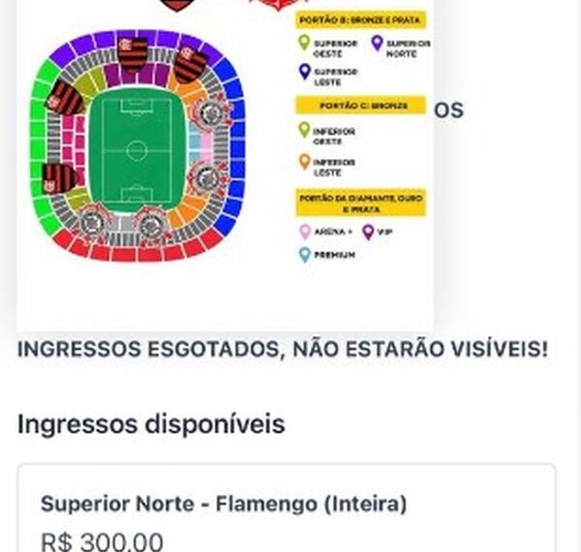Viewport: 581px width, 552px height.
Task: Click the pink Arena + pin
Action: click(303, 230)
